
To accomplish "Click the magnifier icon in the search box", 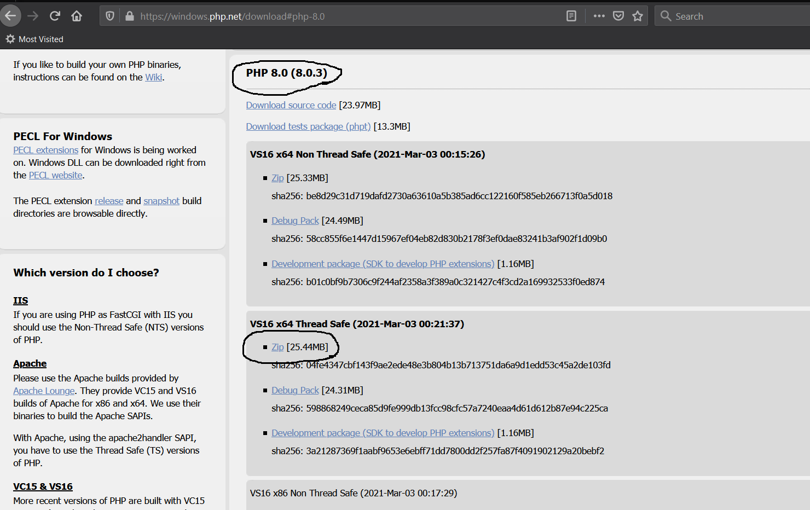I will click(666, 16).
